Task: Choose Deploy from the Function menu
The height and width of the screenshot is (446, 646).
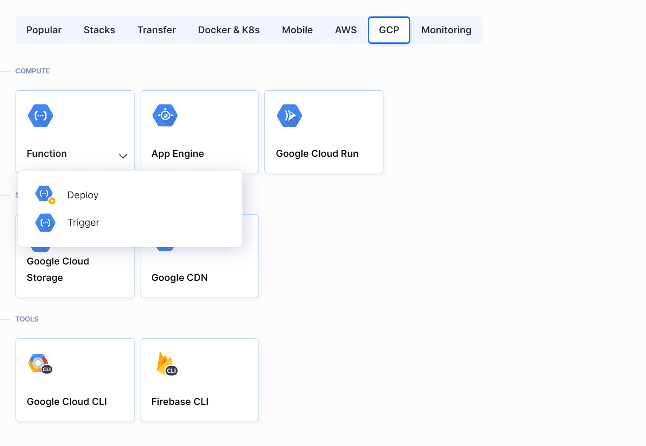Action: pyautogui.click(x=83, y=194)
